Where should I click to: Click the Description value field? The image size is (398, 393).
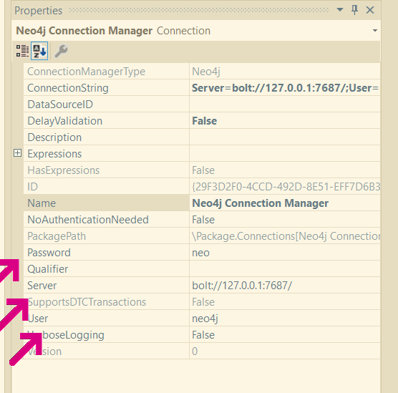click(x=285, y=137)
